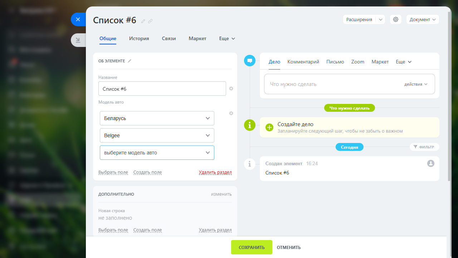Click the blue chat bubble timeline icon

tap(250, 61)
